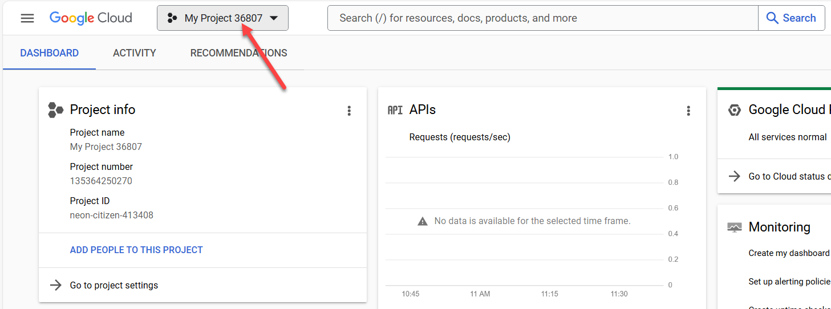Click the Monitoring card title
831x309 pixels.
(x=780, y=227)
